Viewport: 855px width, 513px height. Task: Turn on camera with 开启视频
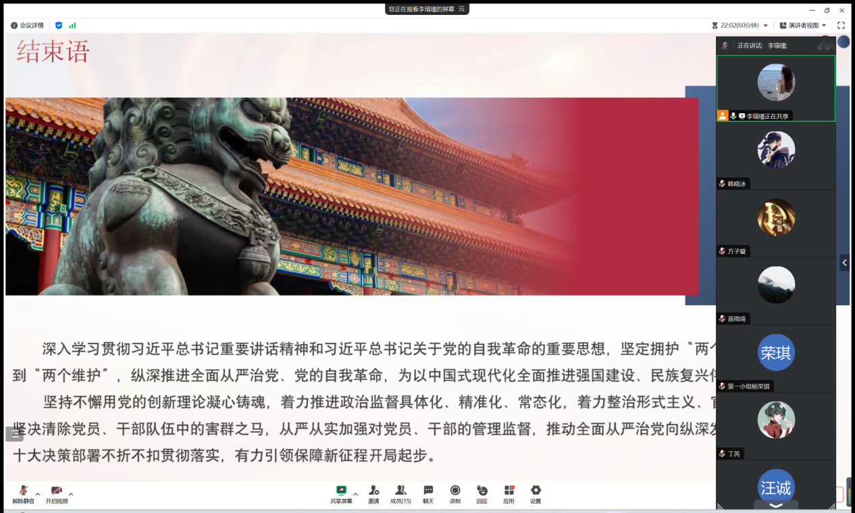(x=57, y=493)
